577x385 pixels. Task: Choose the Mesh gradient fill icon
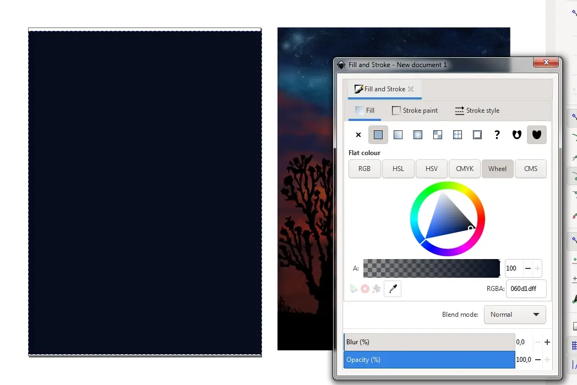pos(438,135)
